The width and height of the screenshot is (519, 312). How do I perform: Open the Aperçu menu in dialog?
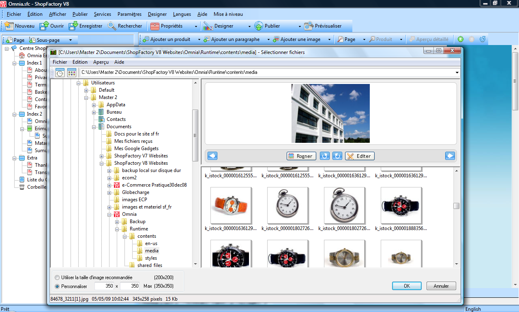(101, 62)
